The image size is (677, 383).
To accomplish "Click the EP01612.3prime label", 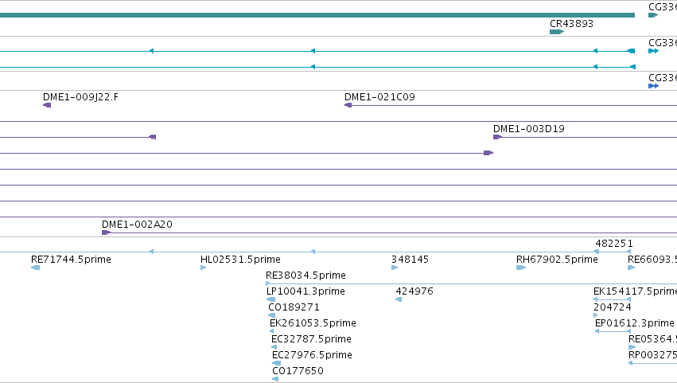I will point(634,323).
